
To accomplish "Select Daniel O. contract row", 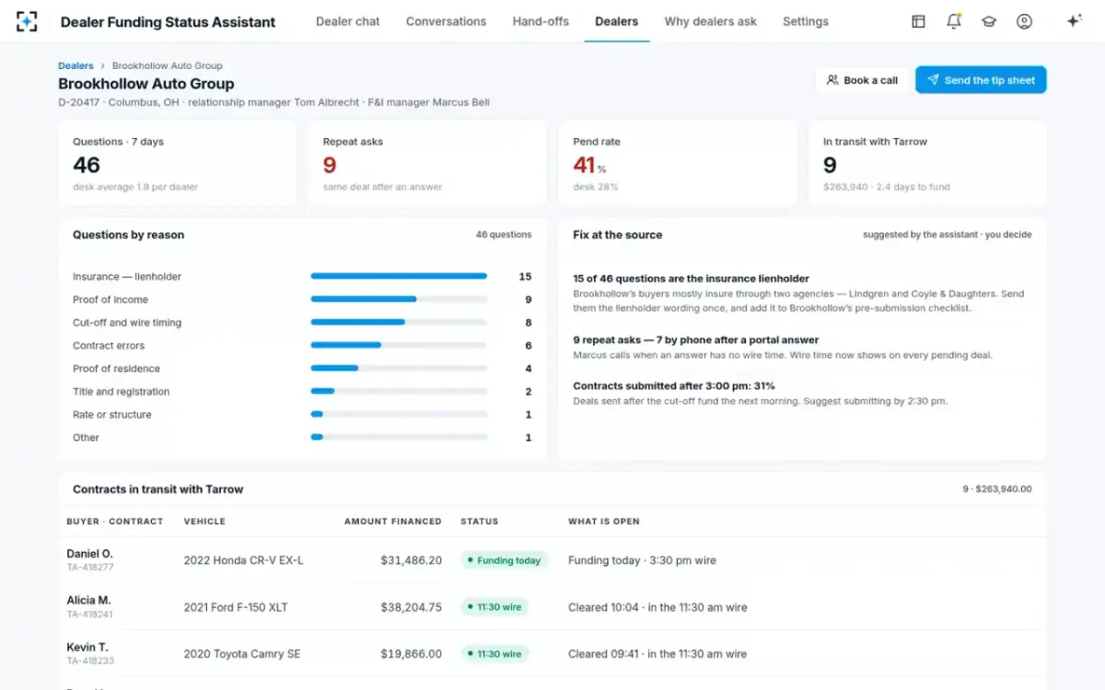I will (x=552, y=560).
